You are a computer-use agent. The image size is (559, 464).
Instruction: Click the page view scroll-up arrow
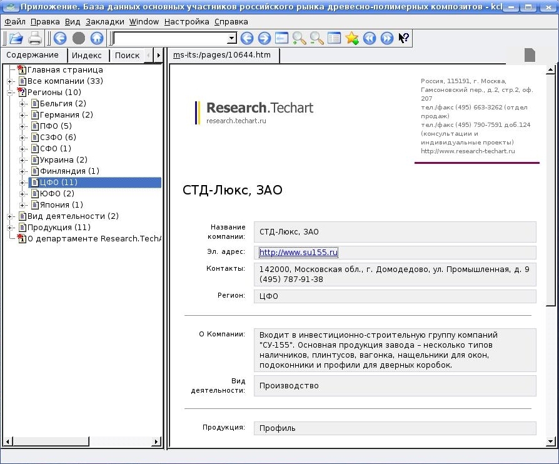[x=550, y=70]
